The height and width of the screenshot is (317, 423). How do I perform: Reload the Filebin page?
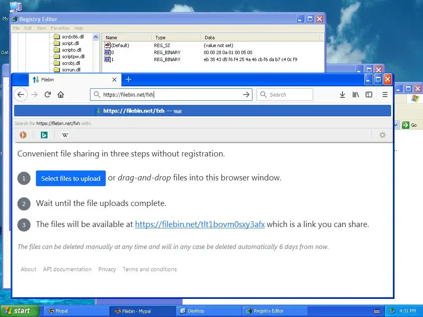pos(48,95)
